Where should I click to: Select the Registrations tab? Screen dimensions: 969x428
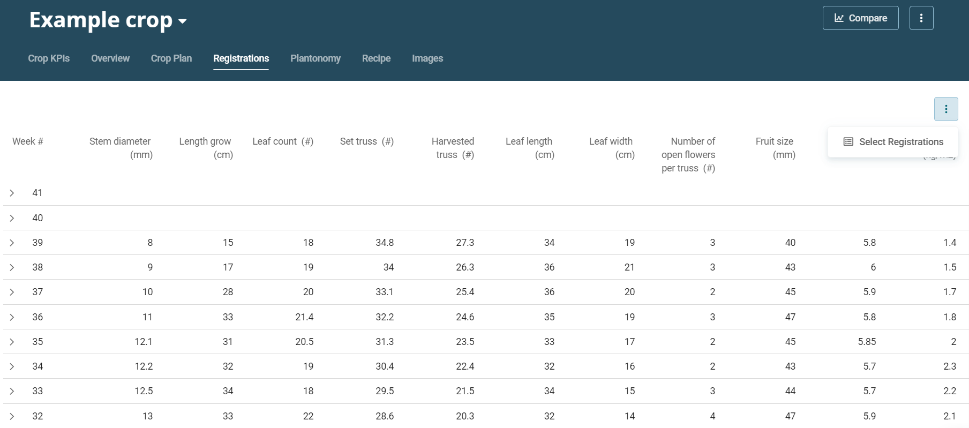241,58
